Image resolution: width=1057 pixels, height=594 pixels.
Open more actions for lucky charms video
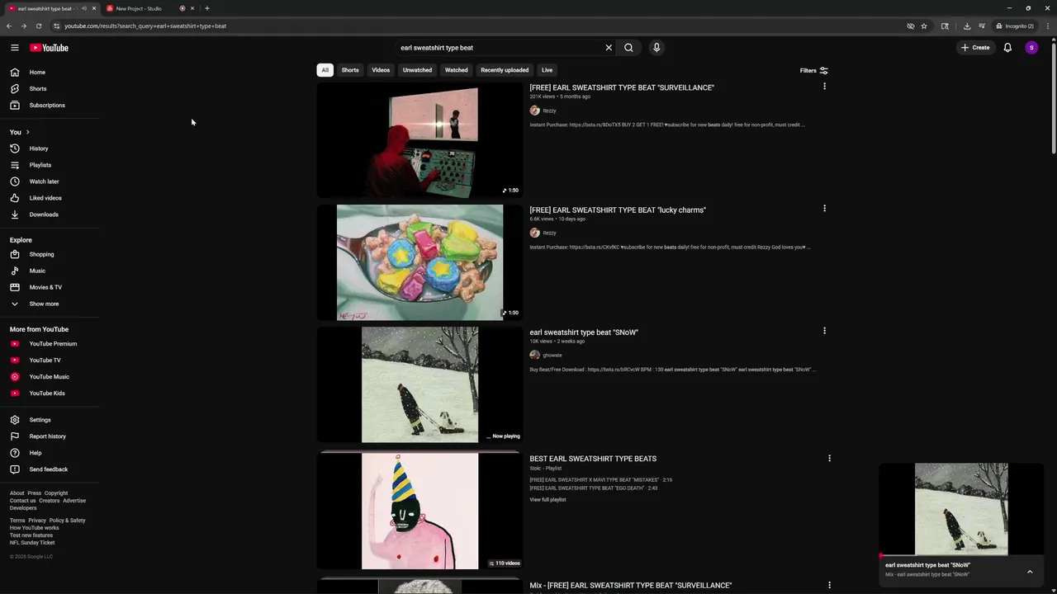824,209
